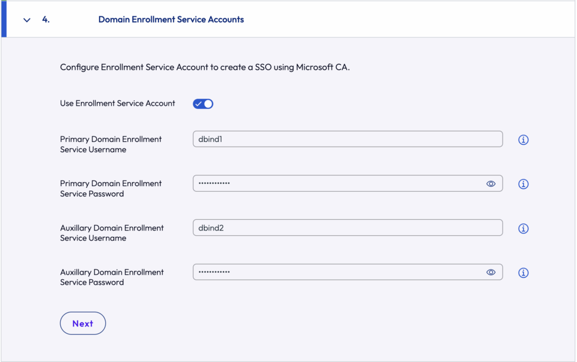The image size is (577, 362).
Task: Click info icon for Primary Domain Enrollment Username
Action: pos(523,140)
